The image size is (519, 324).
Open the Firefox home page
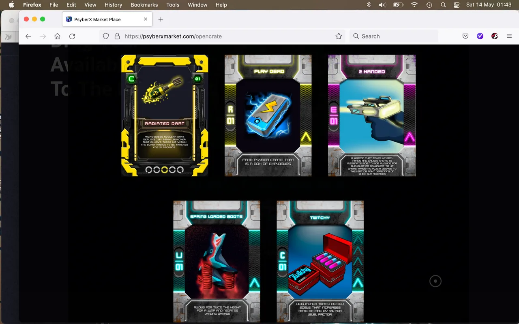[57, 36]
